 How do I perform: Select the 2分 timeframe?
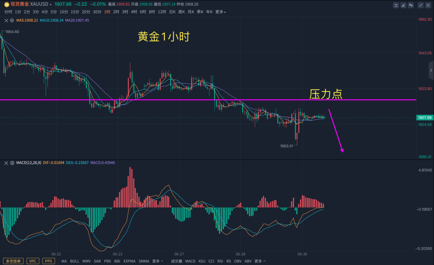click(27, 12)
